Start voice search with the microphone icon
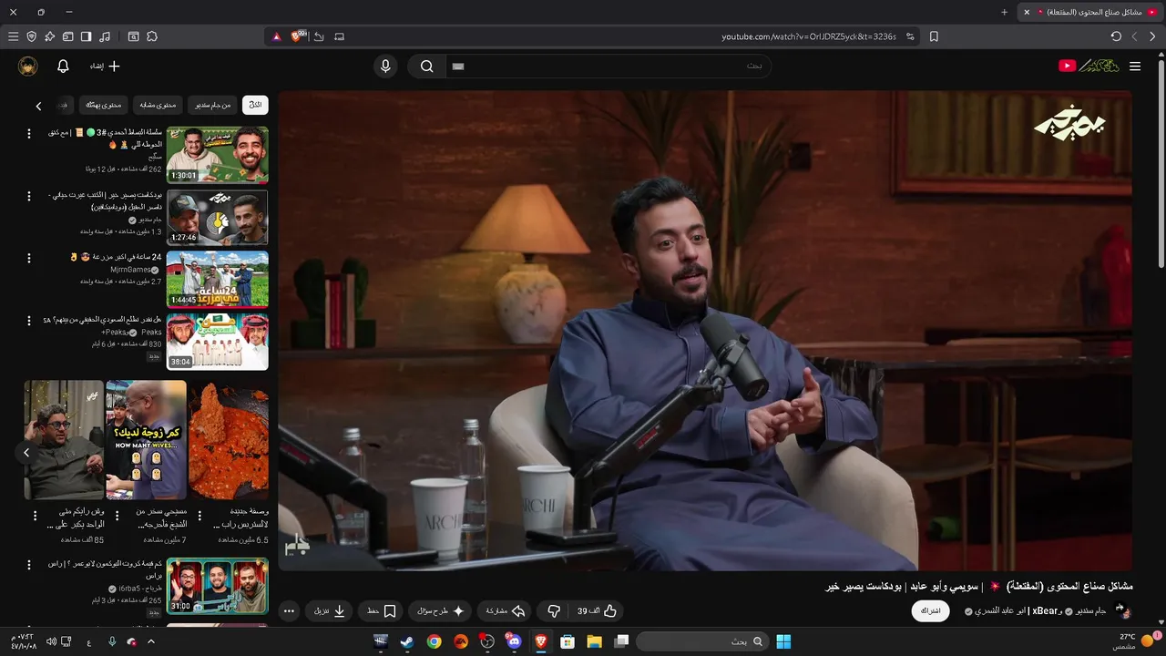This screenshot has height=656, width=1166. (x=385, y=66)
